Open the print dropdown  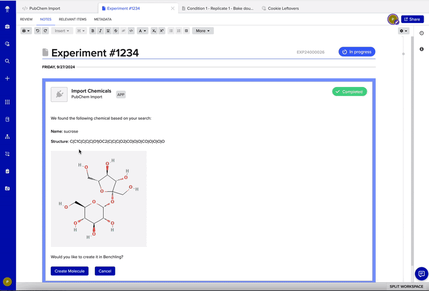coord(26,31)
